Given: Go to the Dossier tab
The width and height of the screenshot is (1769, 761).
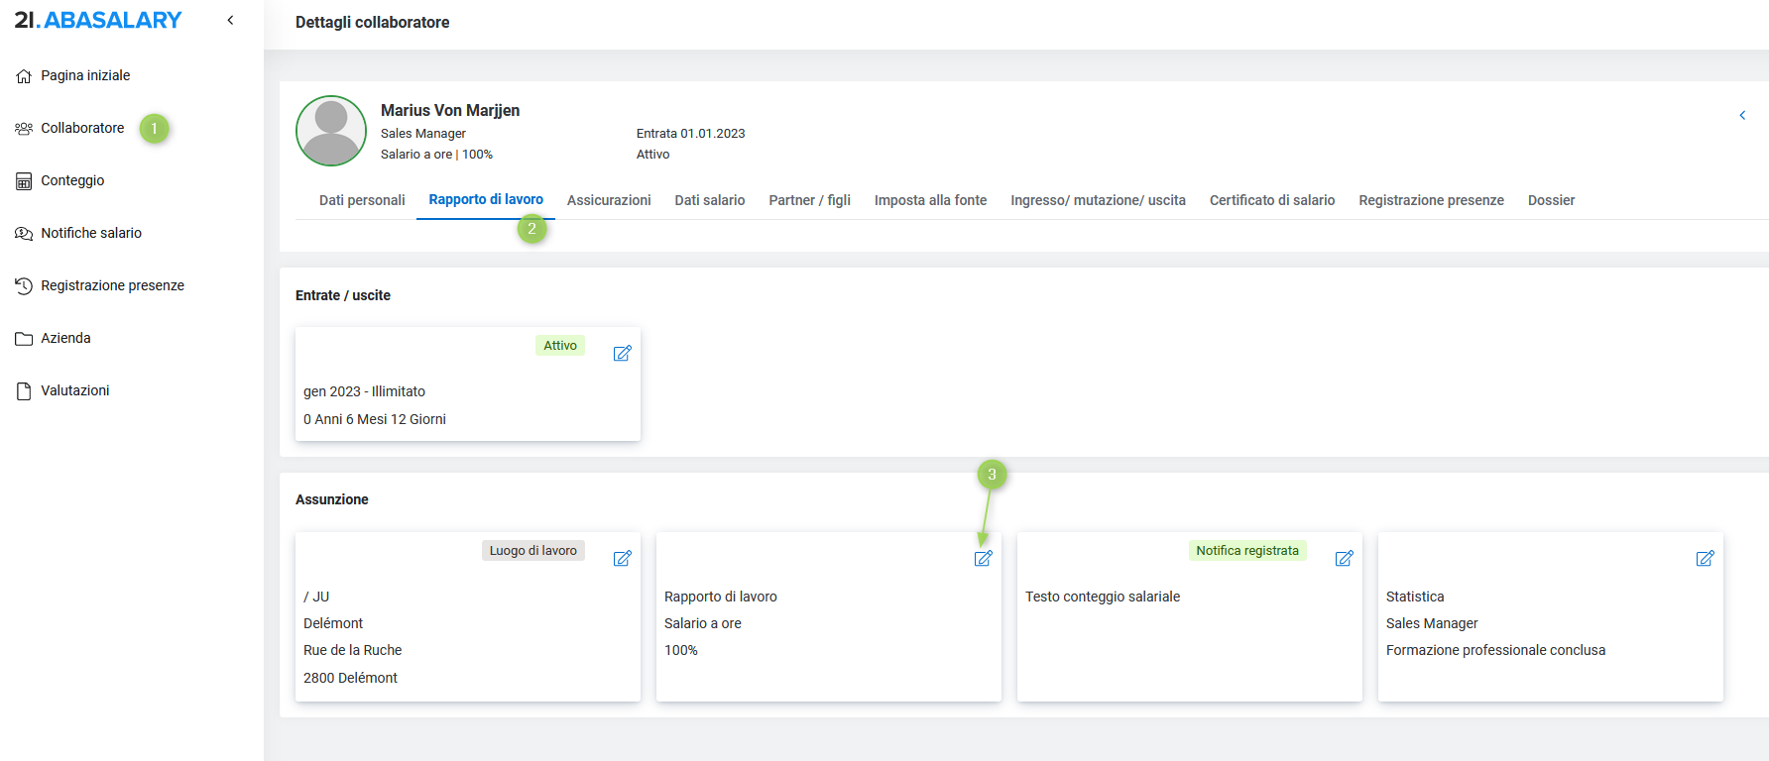Looking at the screenshot, I should [x=1551, y=200].
